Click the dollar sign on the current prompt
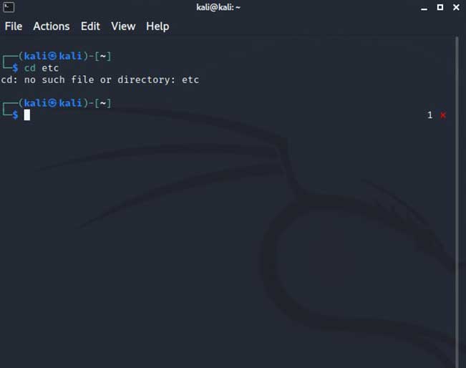The image size is (466, 368). 16,115
